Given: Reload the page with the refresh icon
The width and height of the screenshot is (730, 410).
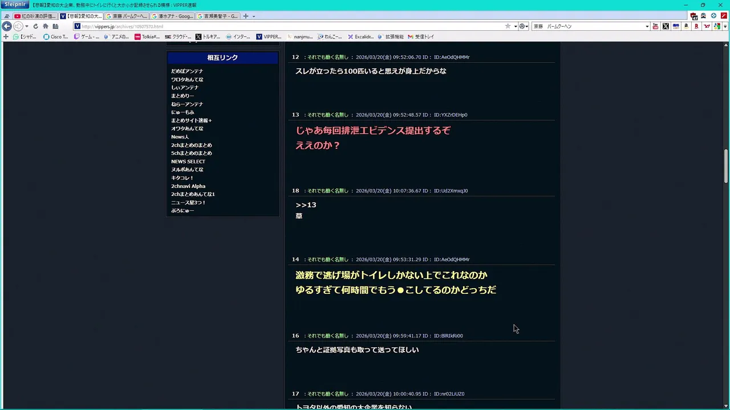Looking at the screenshot, I should [x=35, y=26].
